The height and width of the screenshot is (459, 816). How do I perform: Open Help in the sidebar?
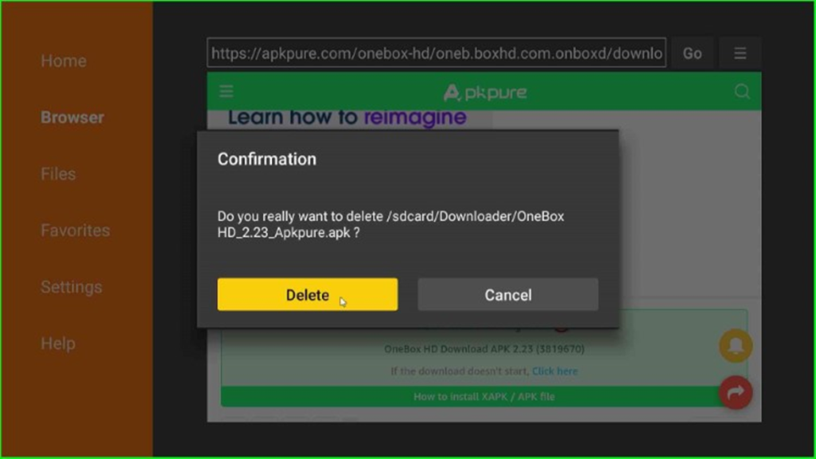click(58, 343)
